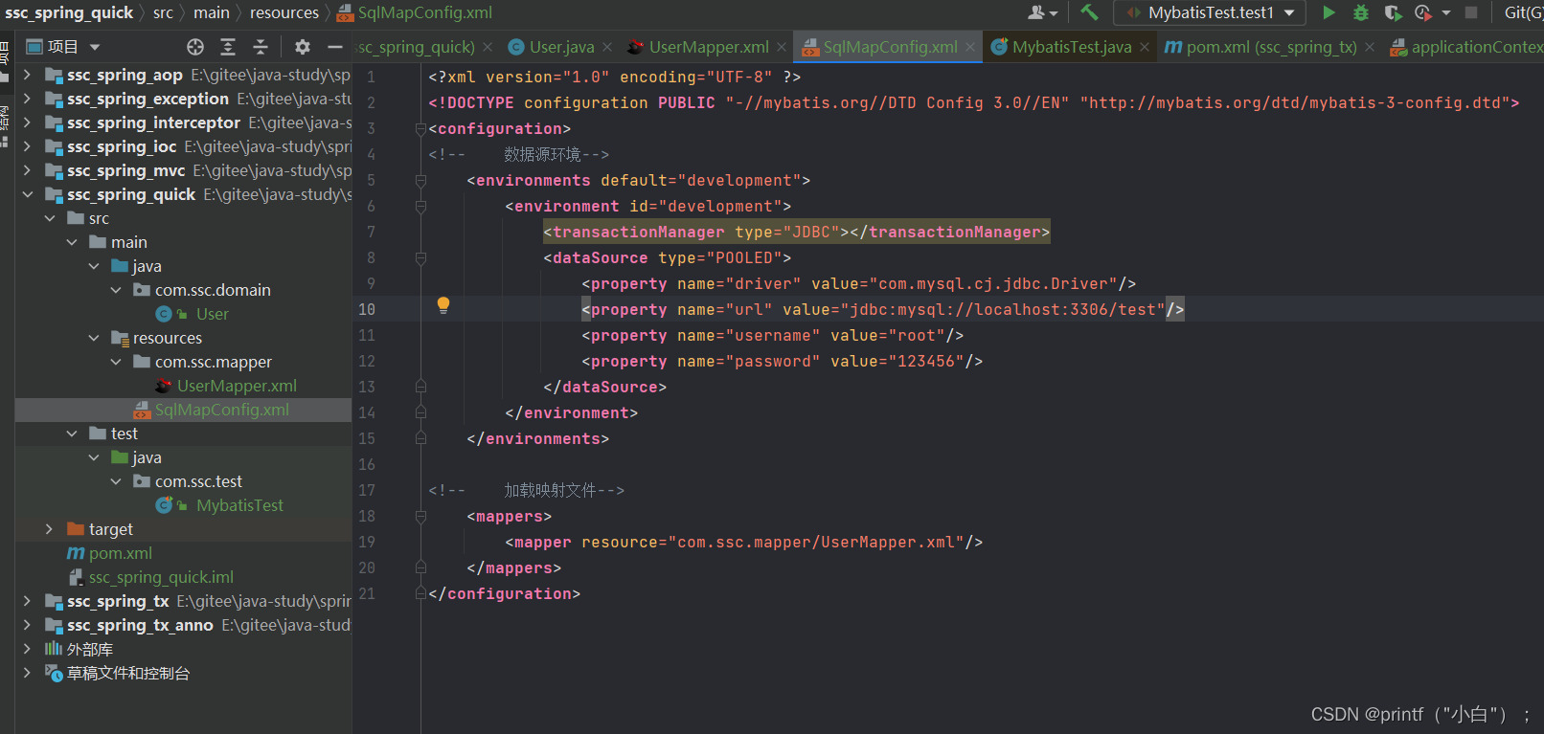1544x734 pixels.
Task: Toggle code fold on the configuration tag line
Action: 420,128
